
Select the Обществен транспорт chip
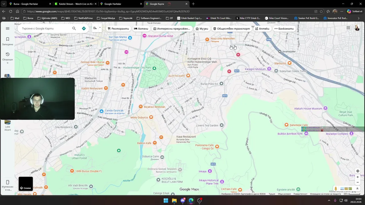click(232, 29)
